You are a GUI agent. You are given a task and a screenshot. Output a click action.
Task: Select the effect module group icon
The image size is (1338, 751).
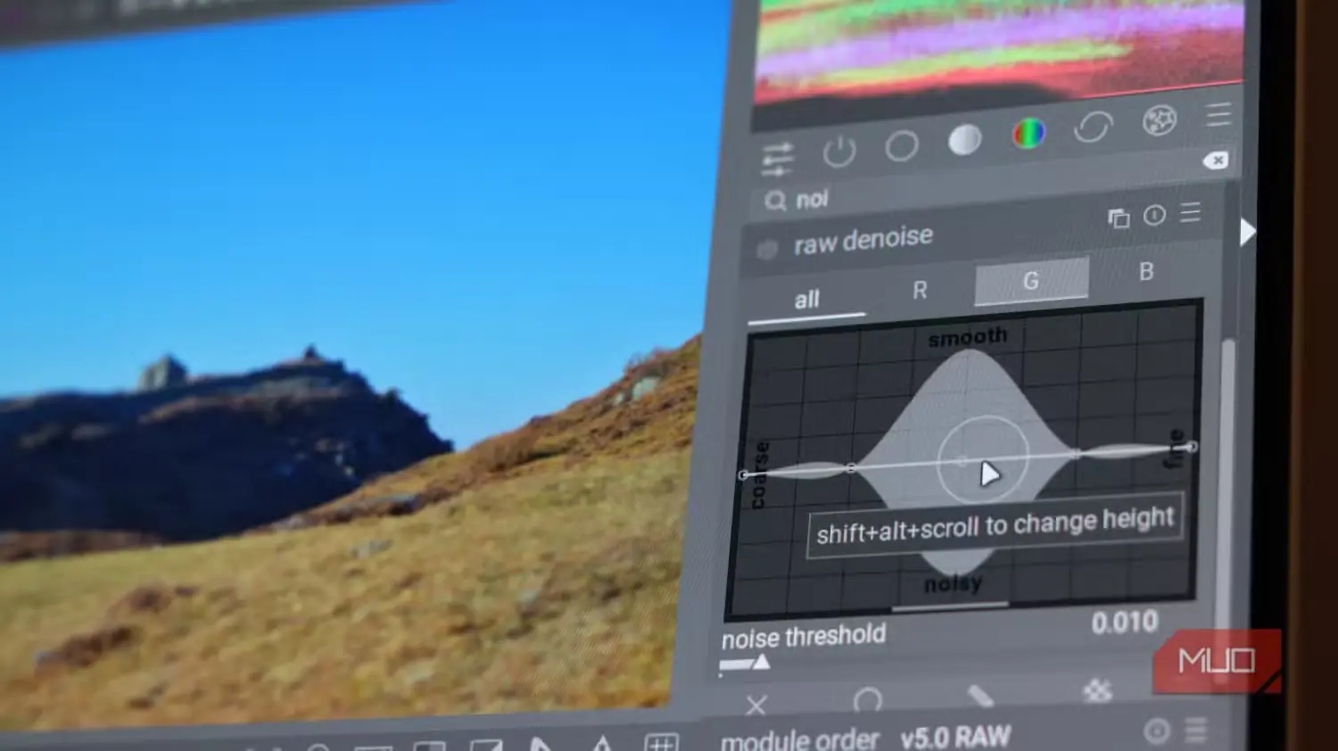(1159, 120)
